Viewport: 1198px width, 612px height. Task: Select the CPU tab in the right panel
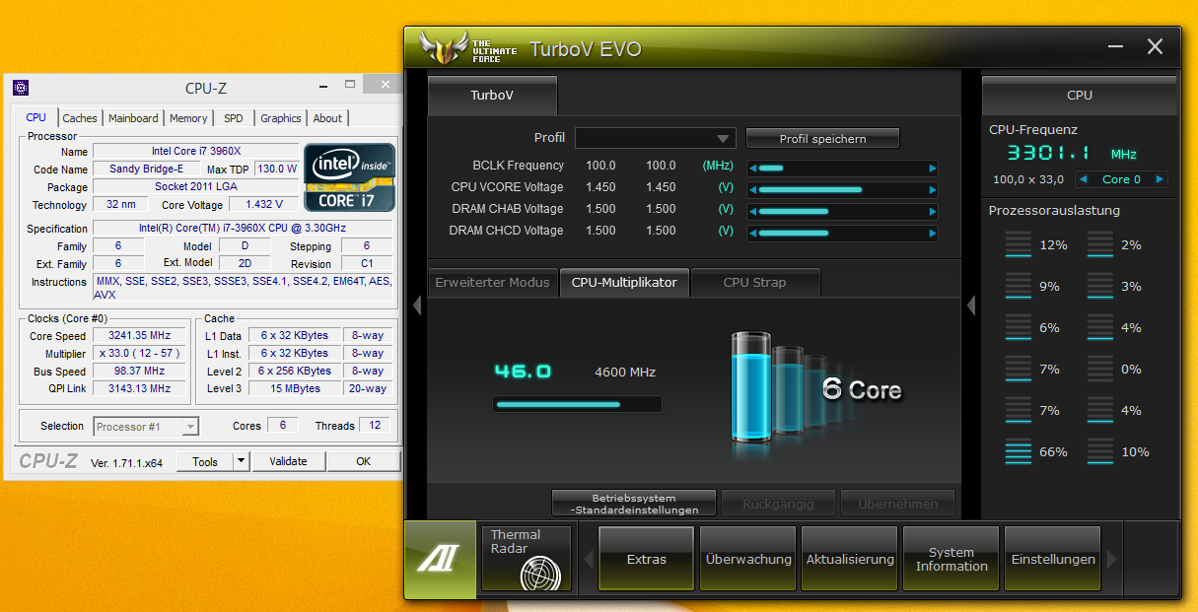[1080, 96]
